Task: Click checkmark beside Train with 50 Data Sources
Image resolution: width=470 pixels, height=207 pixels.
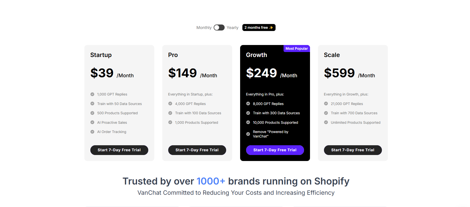Action: point(92,104)
